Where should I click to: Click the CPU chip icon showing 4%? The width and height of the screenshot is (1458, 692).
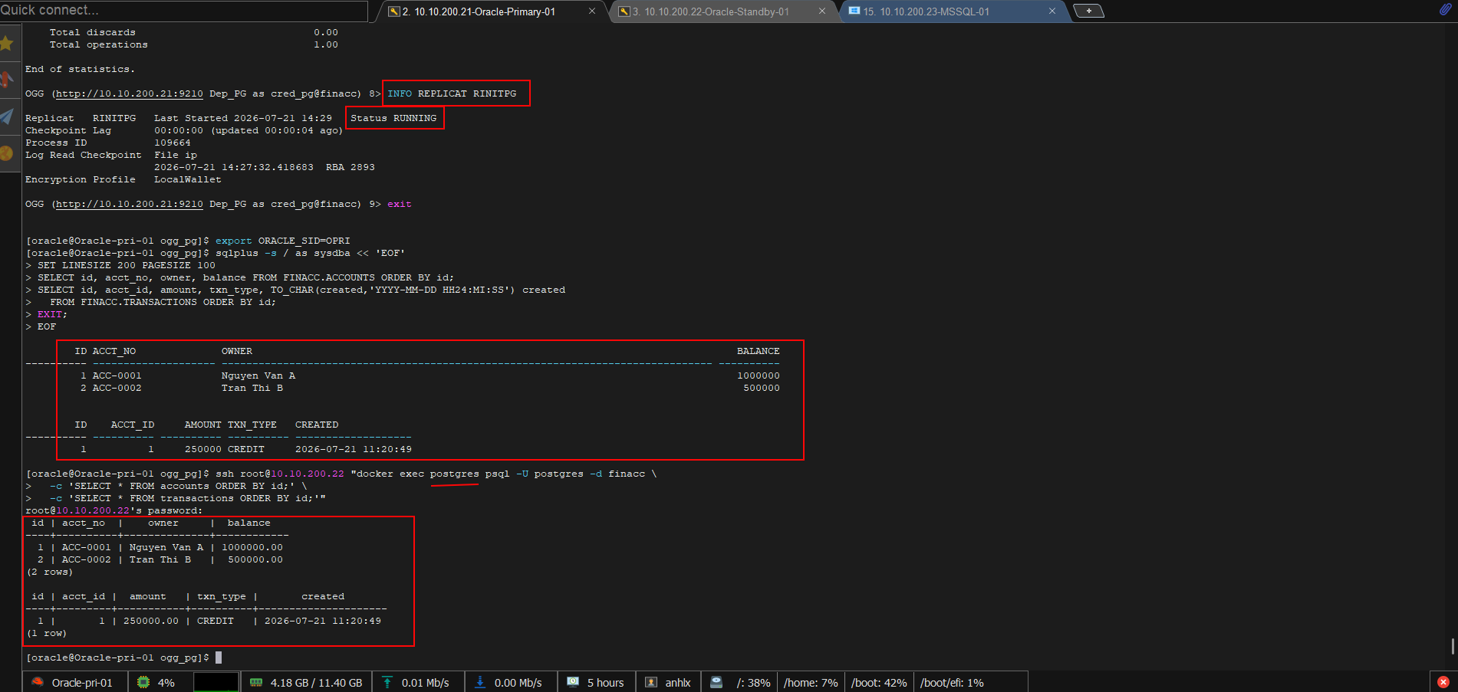pyautogui.click(x=143, y=682)
